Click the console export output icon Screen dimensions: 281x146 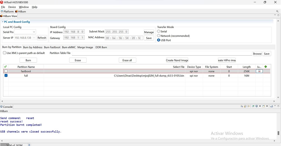point(271,106)
